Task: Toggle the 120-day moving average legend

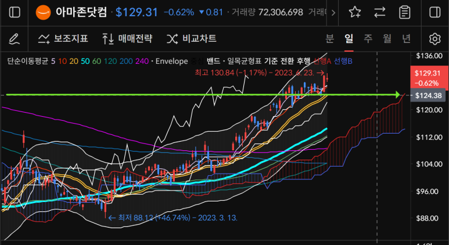Action: [x=110, y=61]
